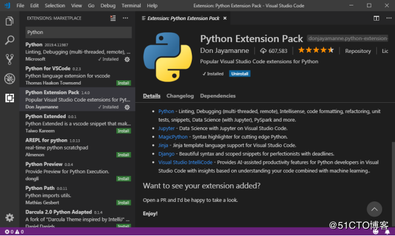Screen dimensions: 395x236
Task: Switch to the Details tab
Action: coord(152,96)
